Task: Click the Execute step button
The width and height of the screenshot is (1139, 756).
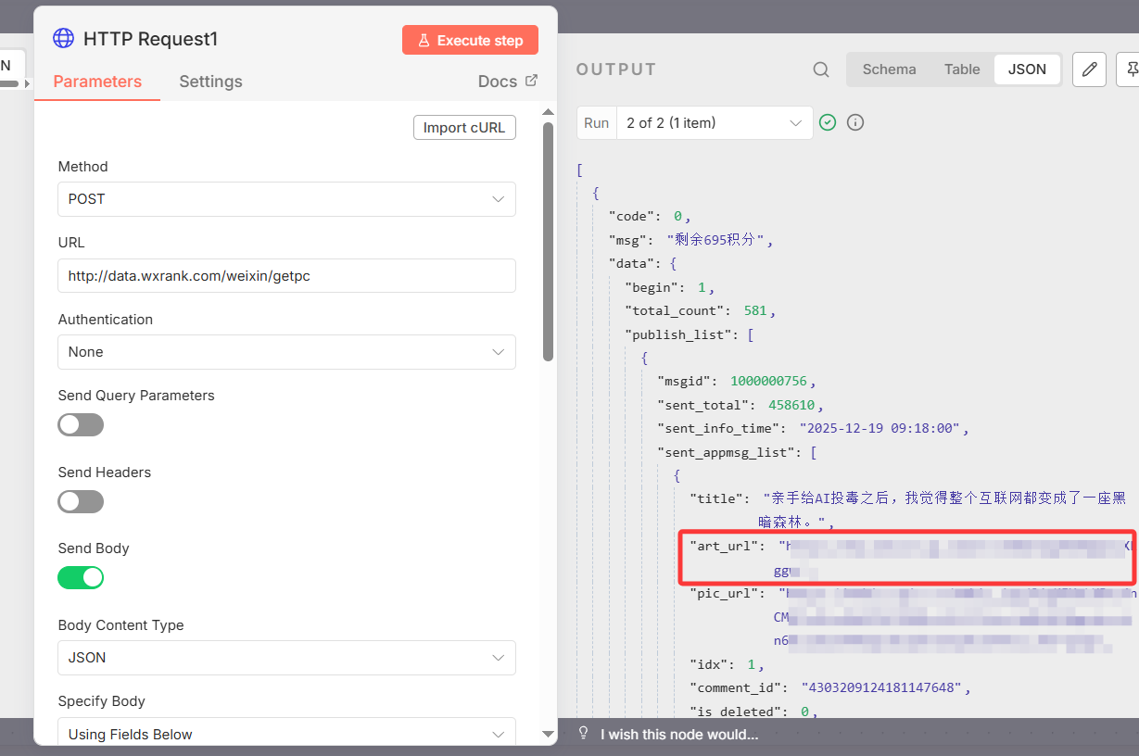Action: click(x=470, y=40)
